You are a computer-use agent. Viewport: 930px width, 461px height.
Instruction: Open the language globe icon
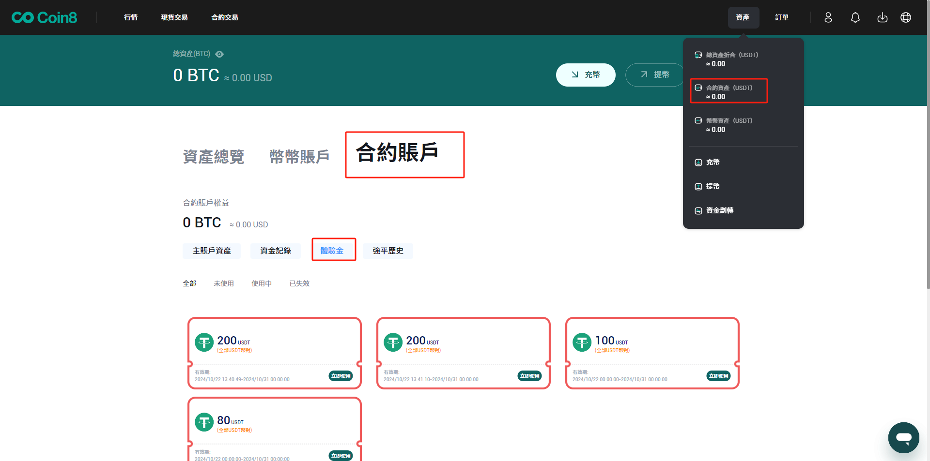[x=906, y=17]
